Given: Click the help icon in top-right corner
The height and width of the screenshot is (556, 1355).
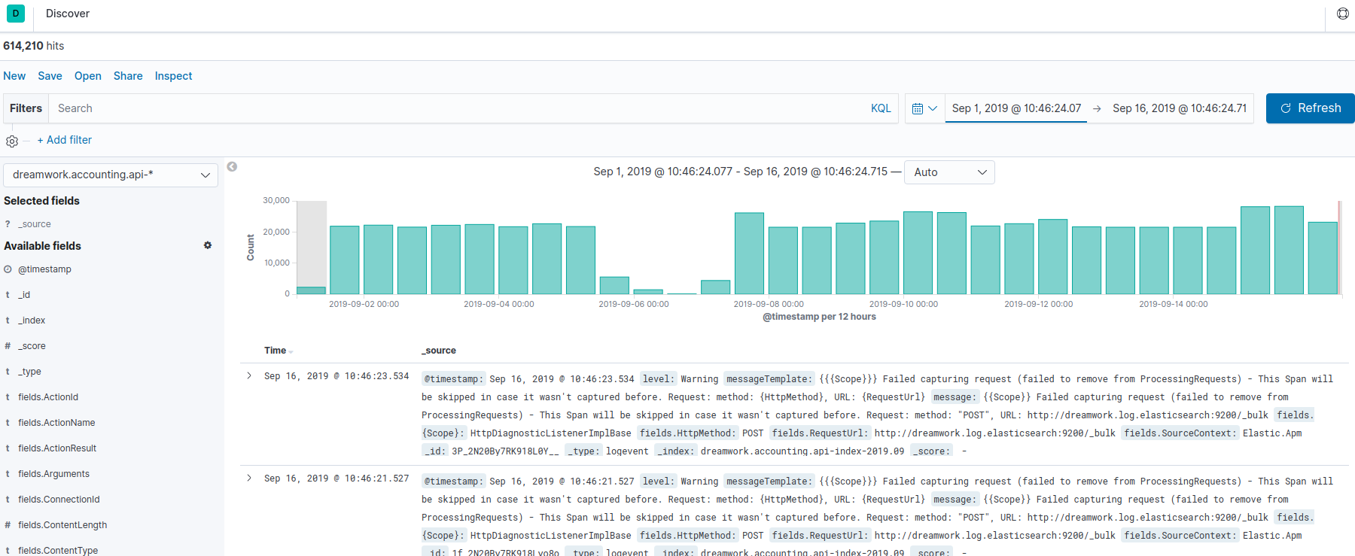Looking at the screenshot, I should click(x=1342, y=14).
